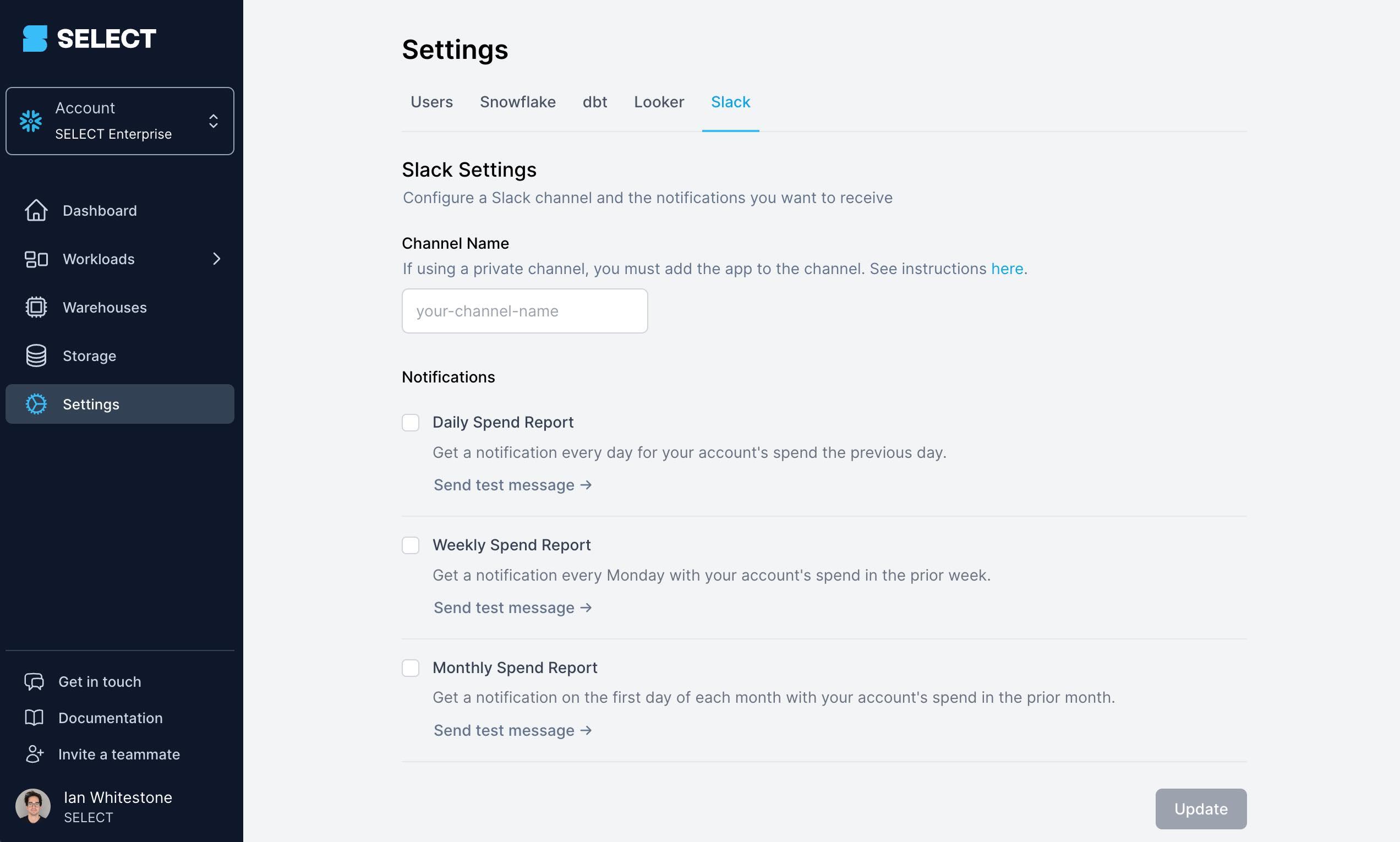Click the your-channel-name input field
Screen dimensions: 1400x842
click(x=524, y=311)
